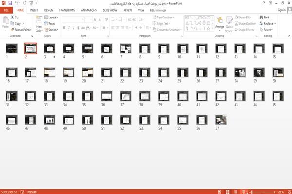
Task: Start Slide Show from status bar icon
Action: coord(244,192)
